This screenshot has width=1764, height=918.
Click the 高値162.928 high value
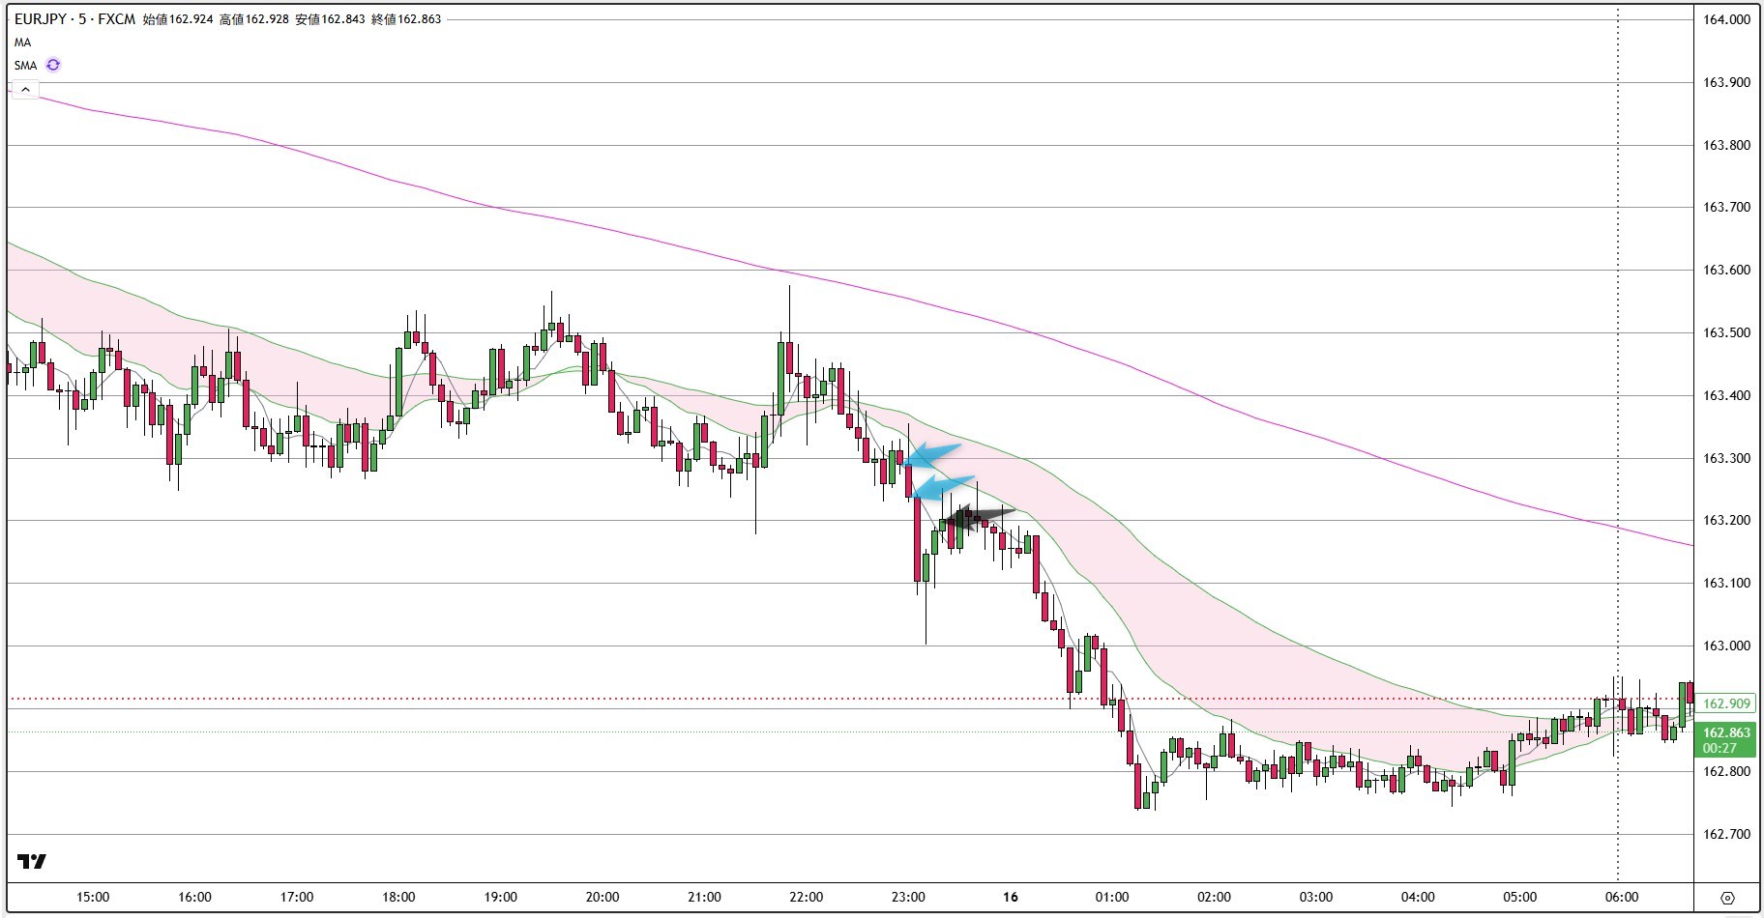pos(253,19)
